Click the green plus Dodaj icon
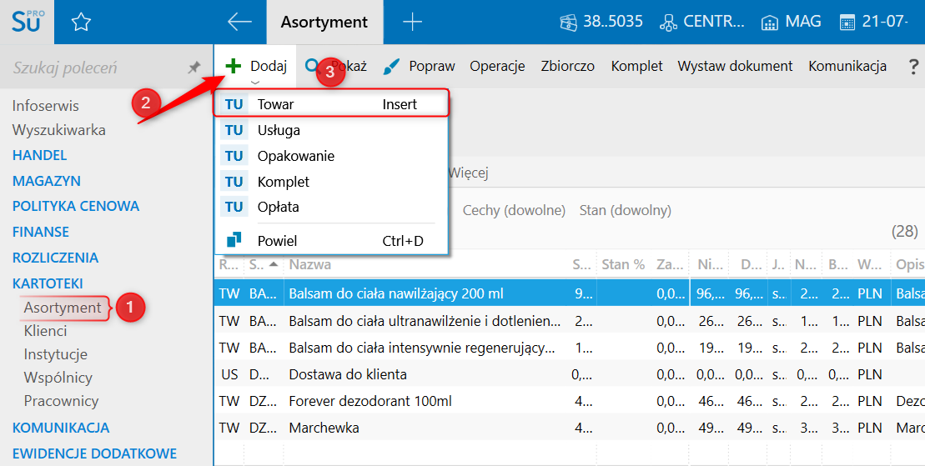 click(234, 67)
